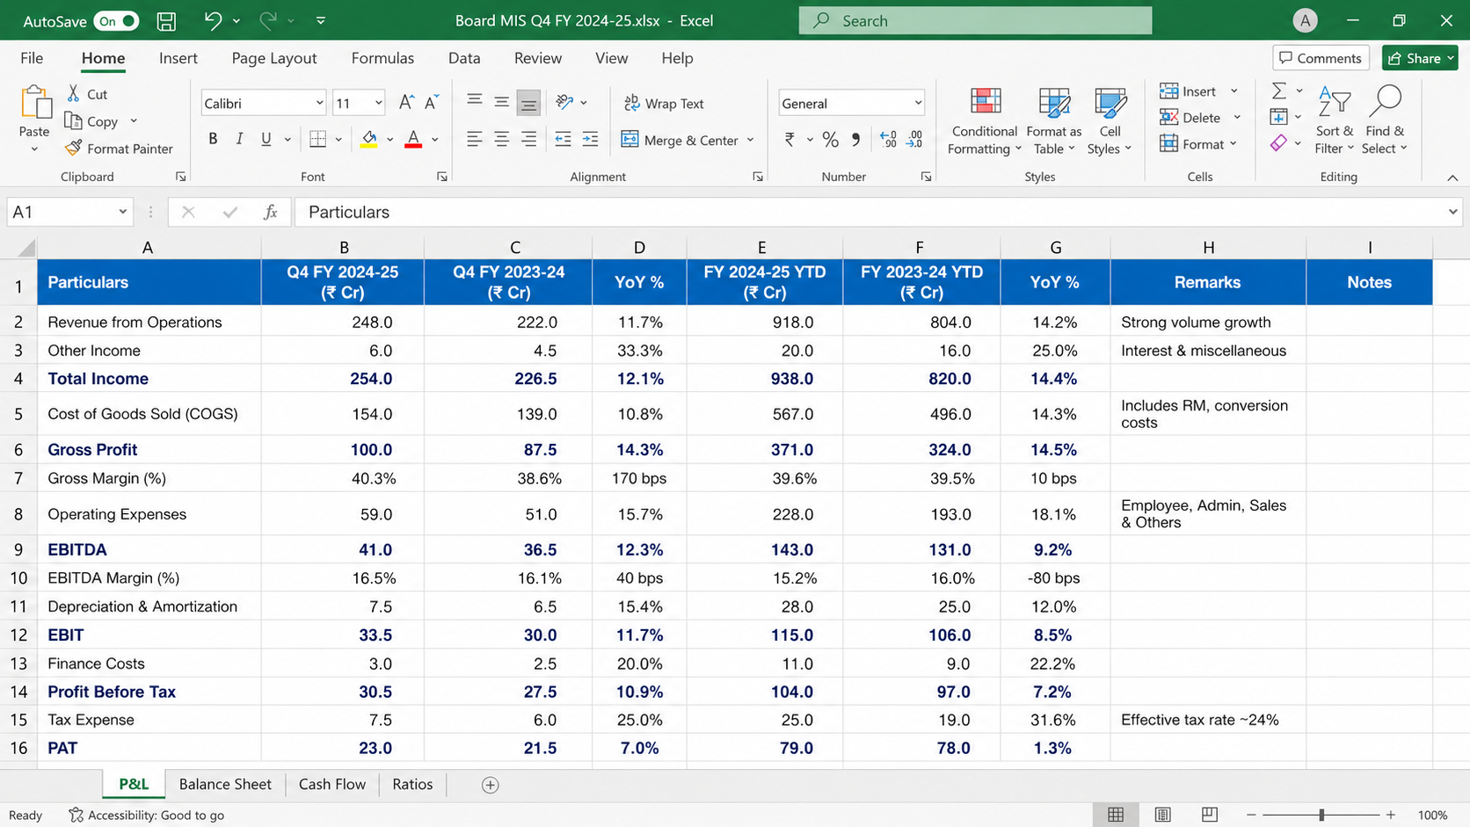Open Find & Select magnifier

[1385, 122]
